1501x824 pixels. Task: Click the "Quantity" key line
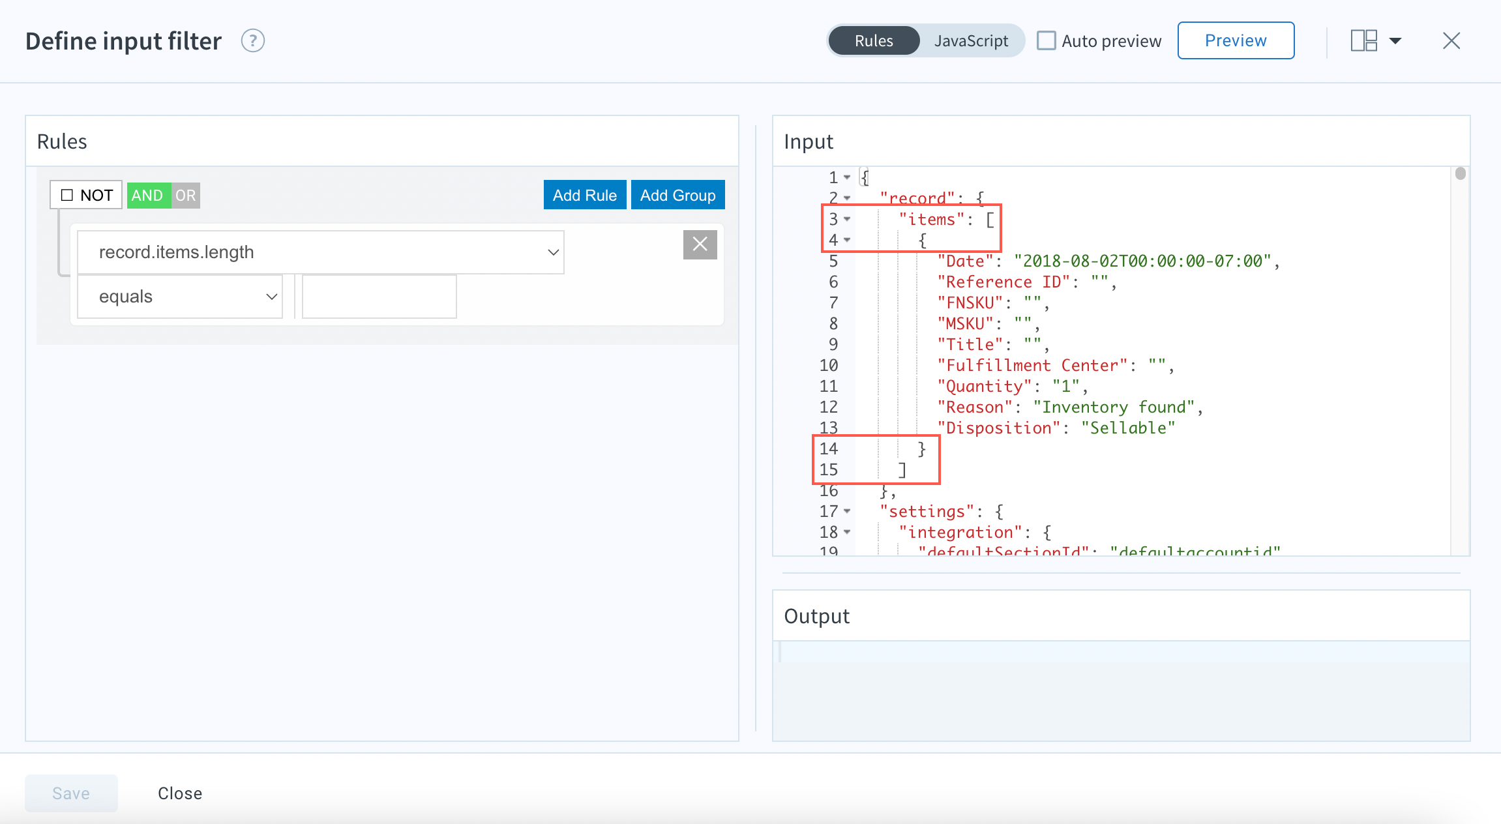tap(1013, 387)
